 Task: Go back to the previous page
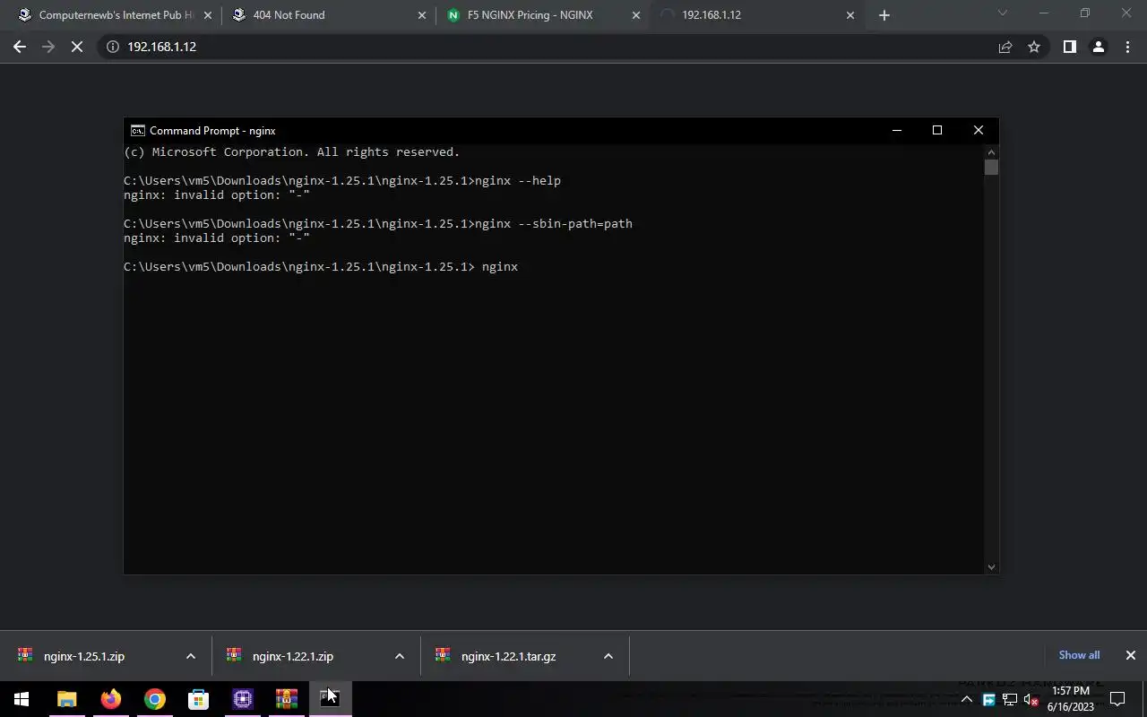20,47
